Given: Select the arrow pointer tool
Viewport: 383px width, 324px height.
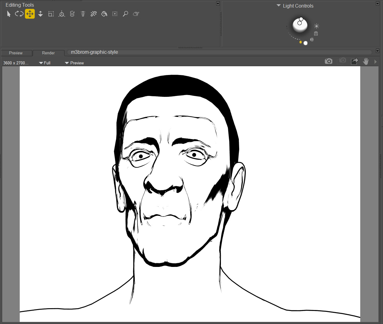Looking at the screenshot, I should (x=9, y=14).
